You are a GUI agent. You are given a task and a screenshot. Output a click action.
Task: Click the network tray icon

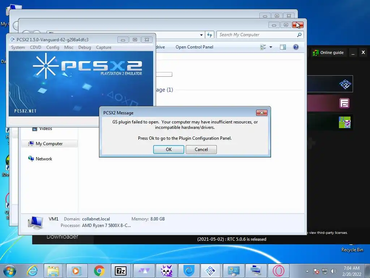(x=325, y=271)
